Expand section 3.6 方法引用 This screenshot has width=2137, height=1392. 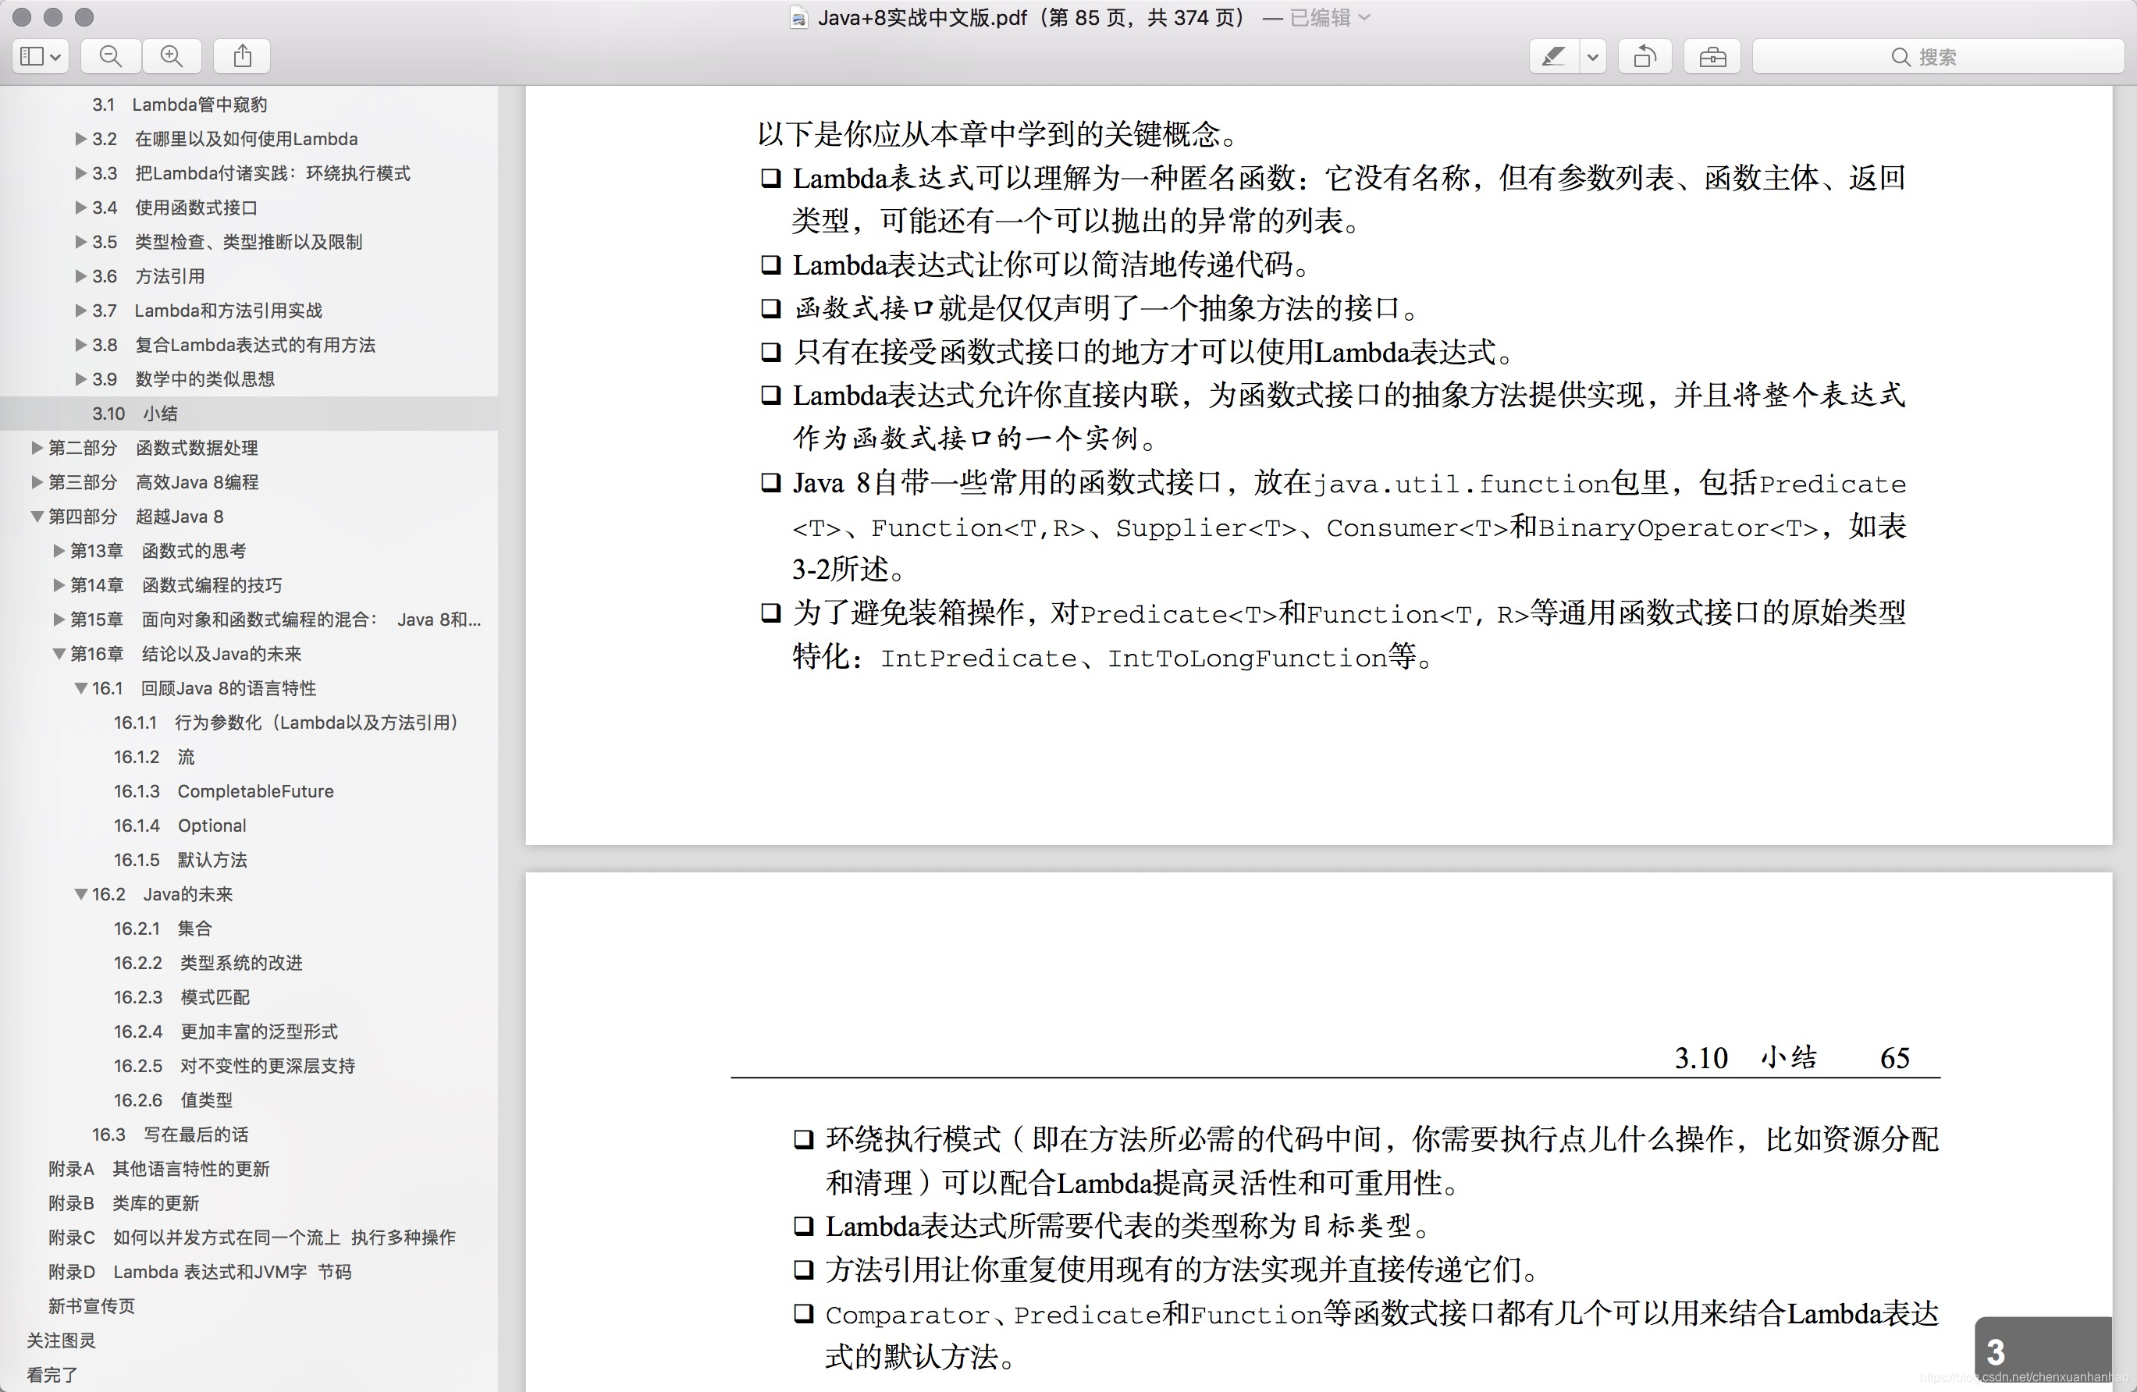81,275
